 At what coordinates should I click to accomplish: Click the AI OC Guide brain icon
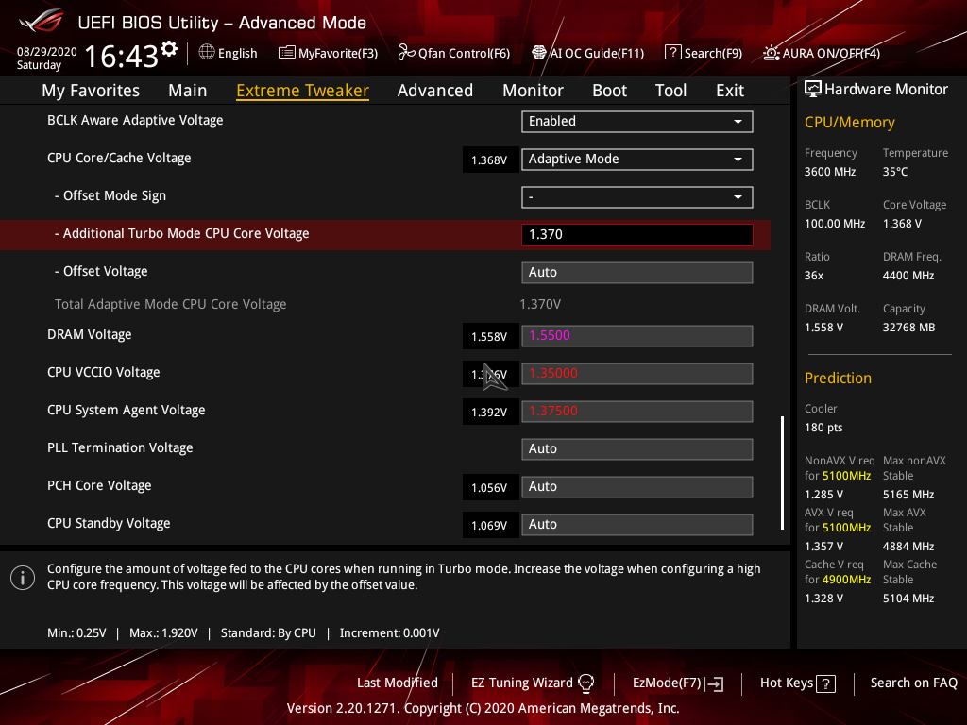tap(539, 53)
